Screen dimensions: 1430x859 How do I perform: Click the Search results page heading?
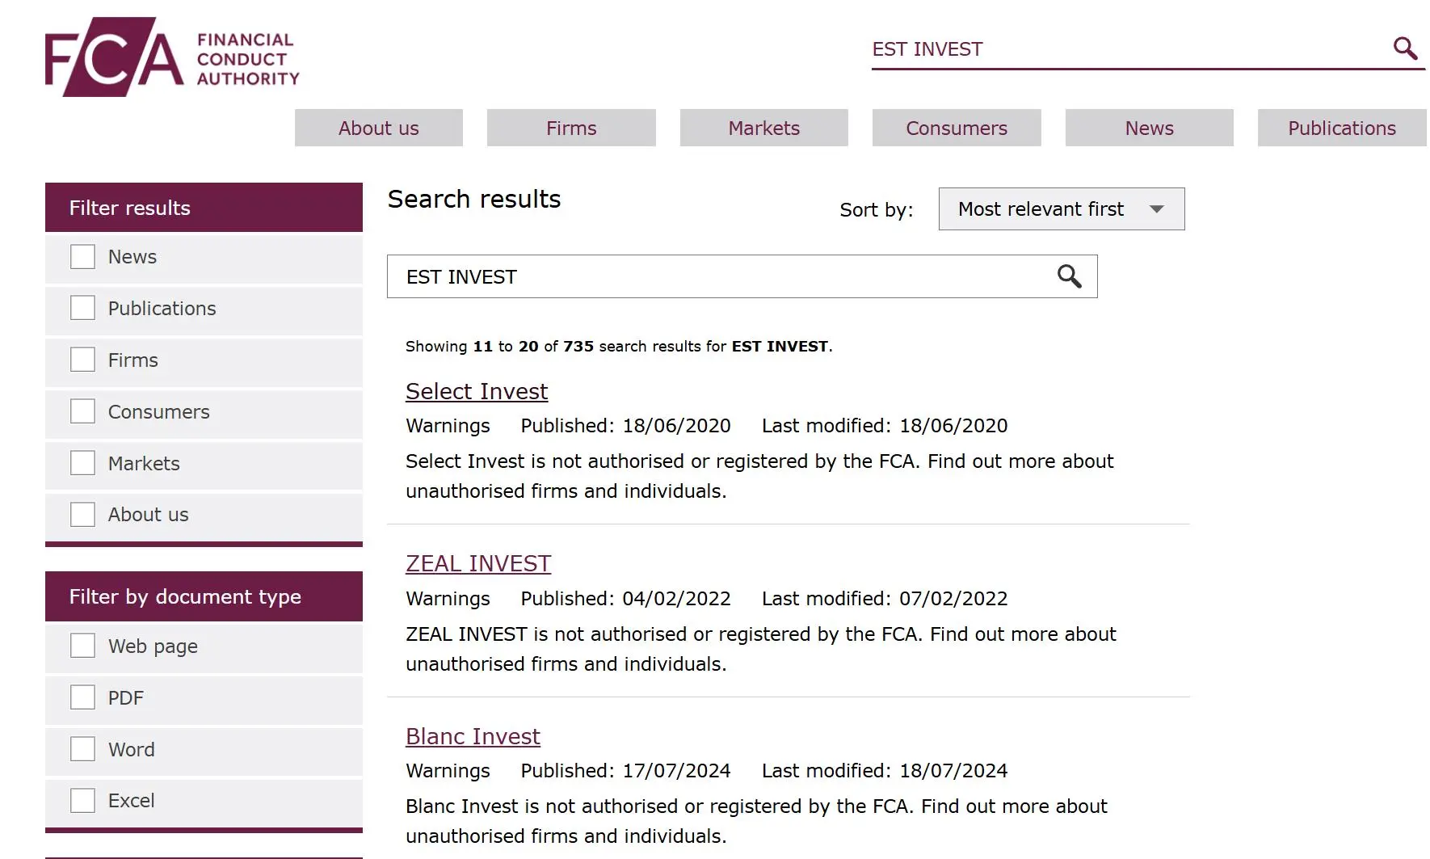474,199
